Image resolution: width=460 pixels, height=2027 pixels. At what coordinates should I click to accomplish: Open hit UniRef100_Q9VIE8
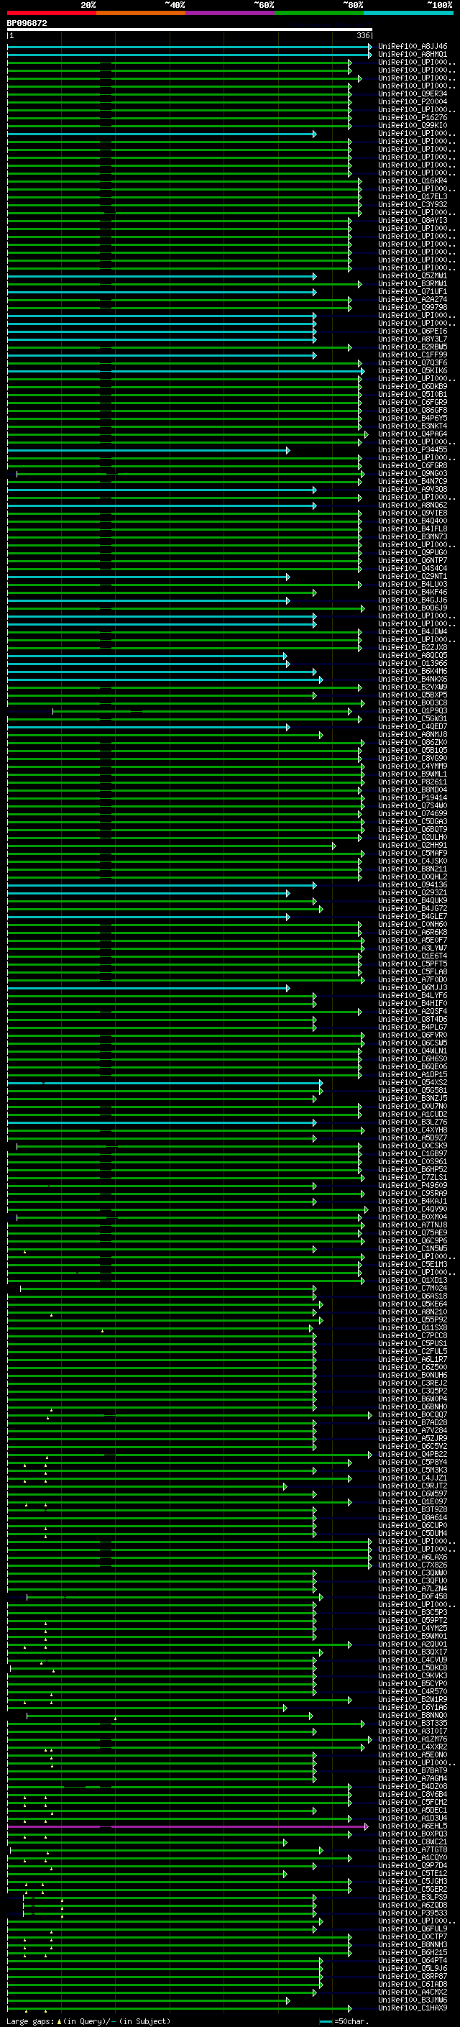[x=412, y=513]
